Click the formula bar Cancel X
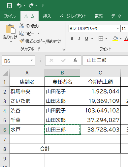The width and height of the screenshot is (128, 167). [x=51, y=60]
